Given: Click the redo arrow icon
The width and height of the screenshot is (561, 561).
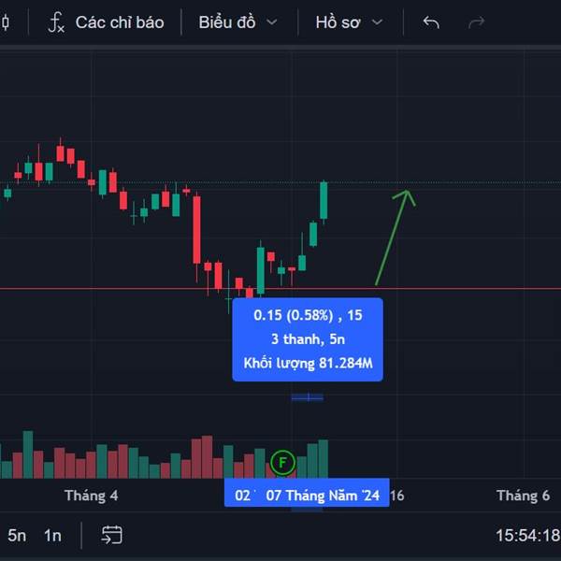Looking at the screenshot, I should [477, 22].
